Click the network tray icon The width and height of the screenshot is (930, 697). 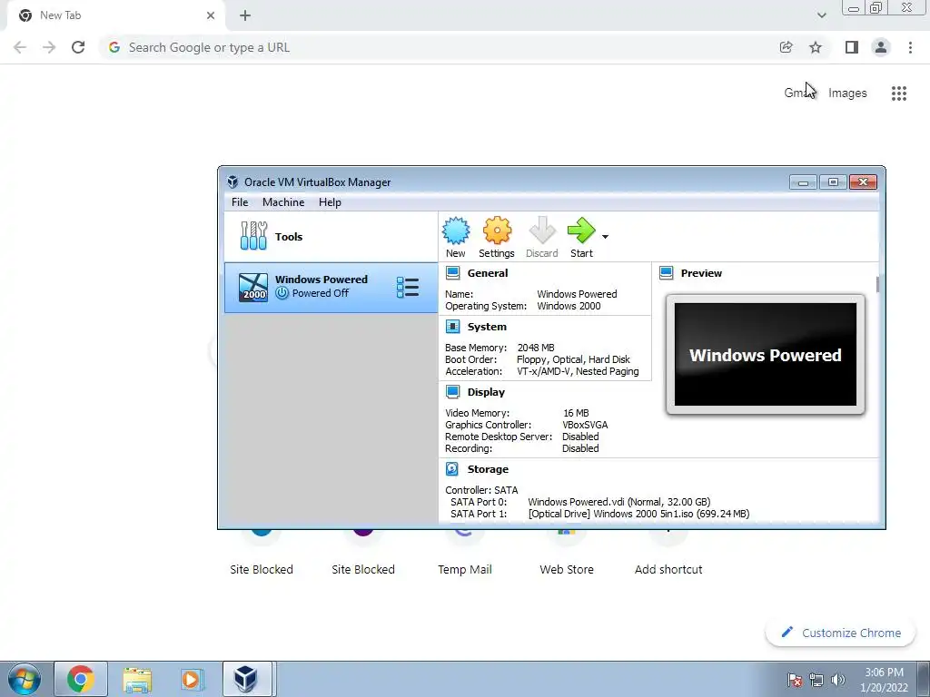point(816,680)
